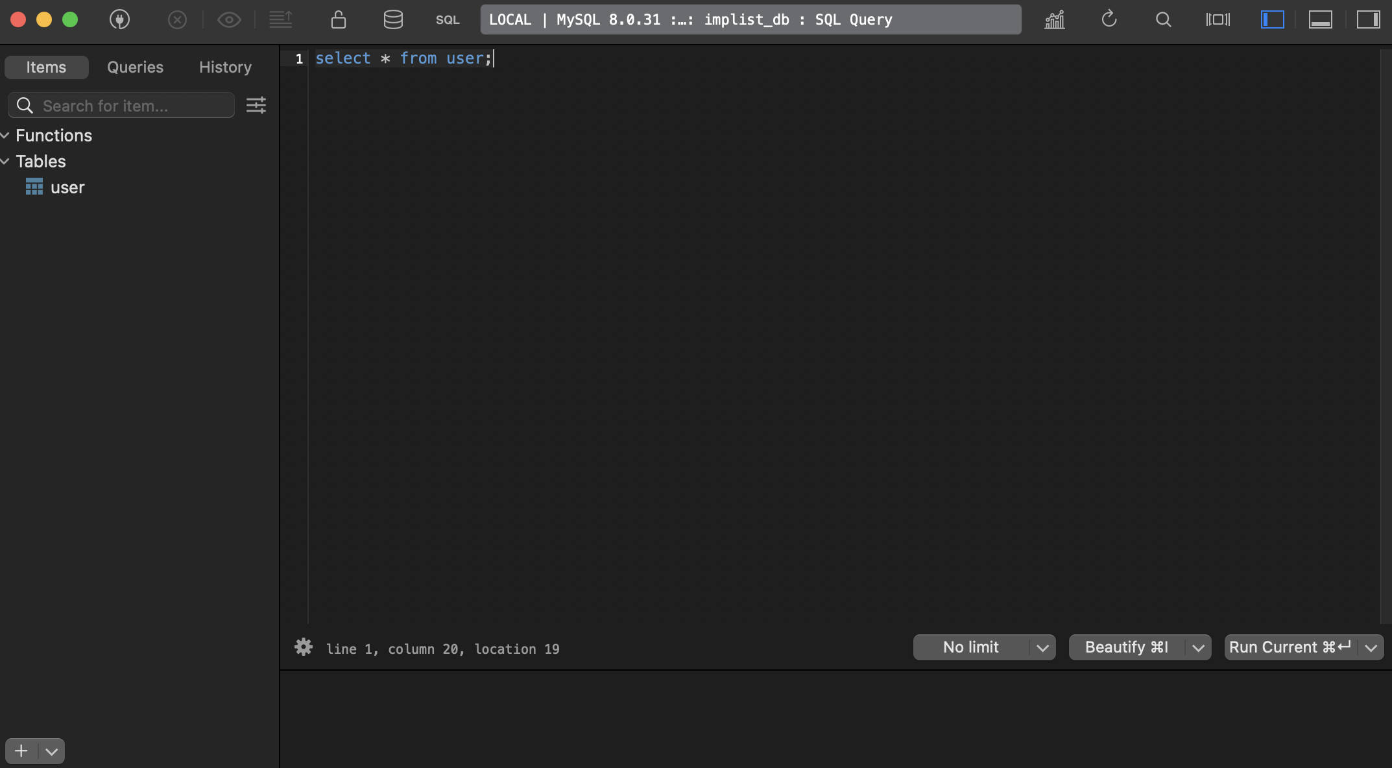This screenshot has width=1392, height=768.
Task: Click the settings gear icon
Action: click(x=303, y=647)
